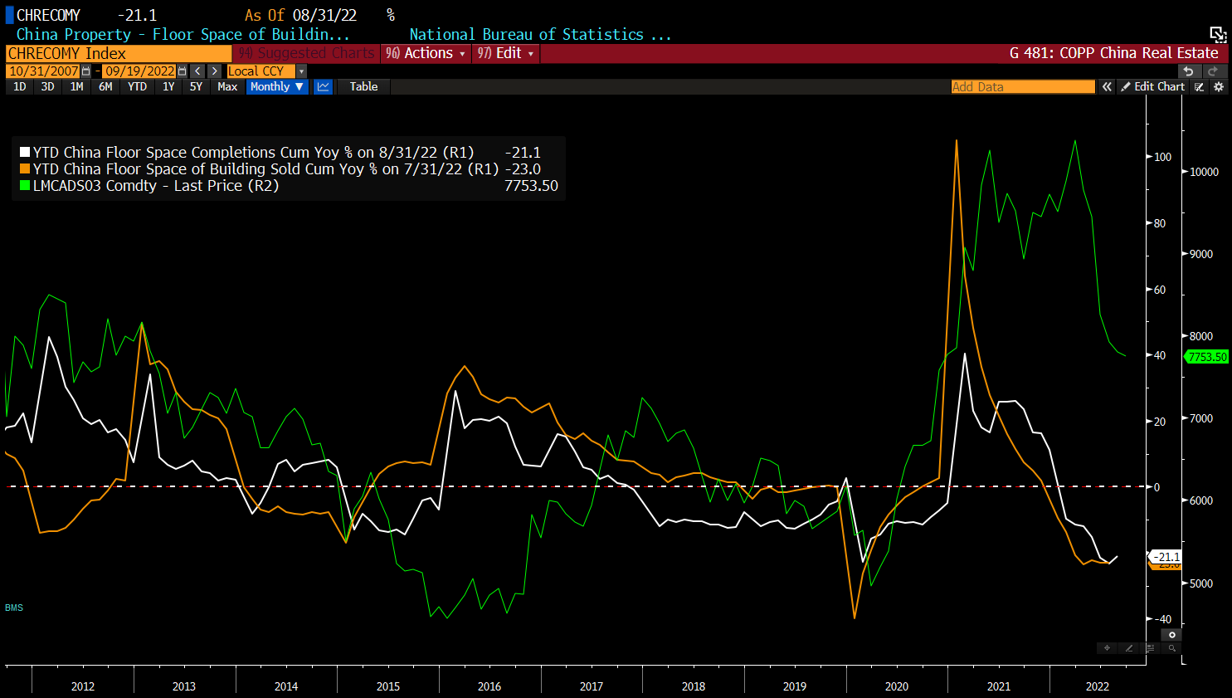The image size is (1232, 698).
Task: Select the 5Y time range button
Action: point(196,87)
